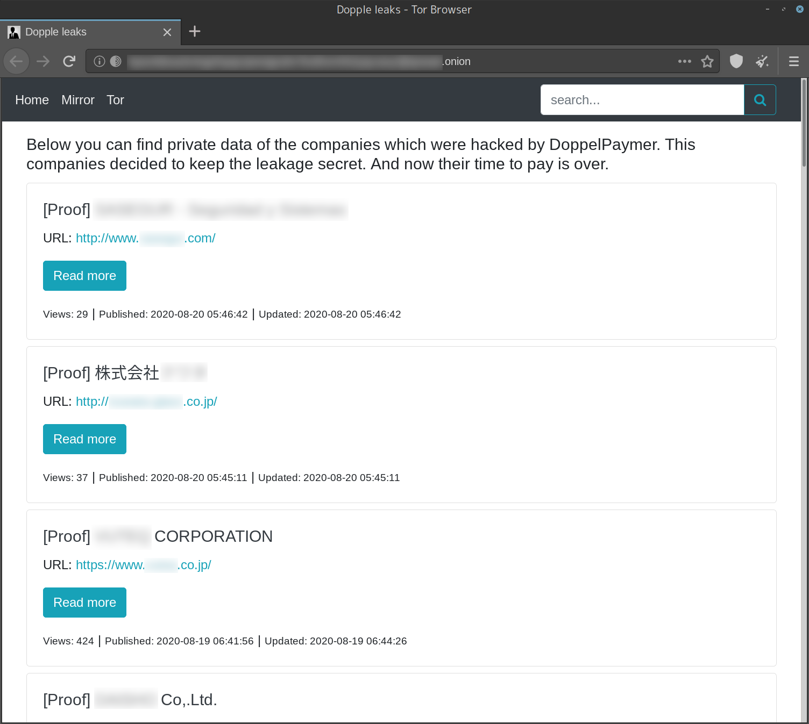The image size is (809, 724).
Task: Go back to the previous page
Action: tap(16, 61)
